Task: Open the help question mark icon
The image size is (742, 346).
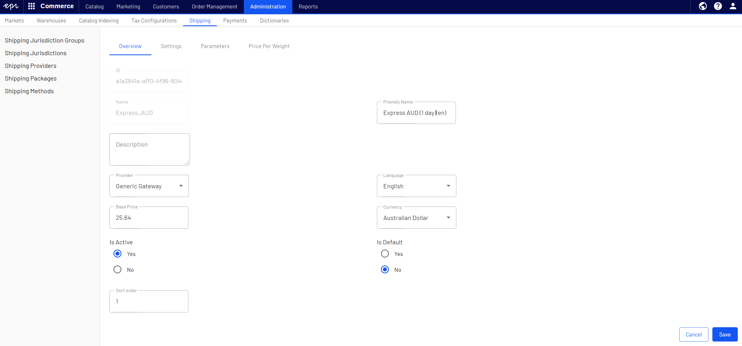Action: (718, 6)
